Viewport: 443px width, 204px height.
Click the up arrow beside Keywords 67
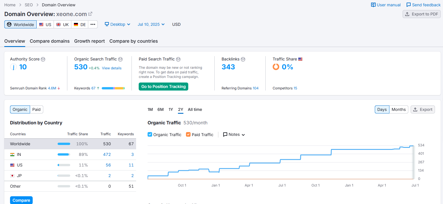(98, 88)
